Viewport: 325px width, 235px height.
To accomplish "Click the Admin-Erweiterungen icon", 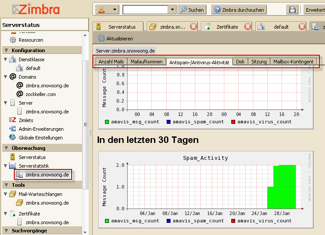I will point(13,129).
